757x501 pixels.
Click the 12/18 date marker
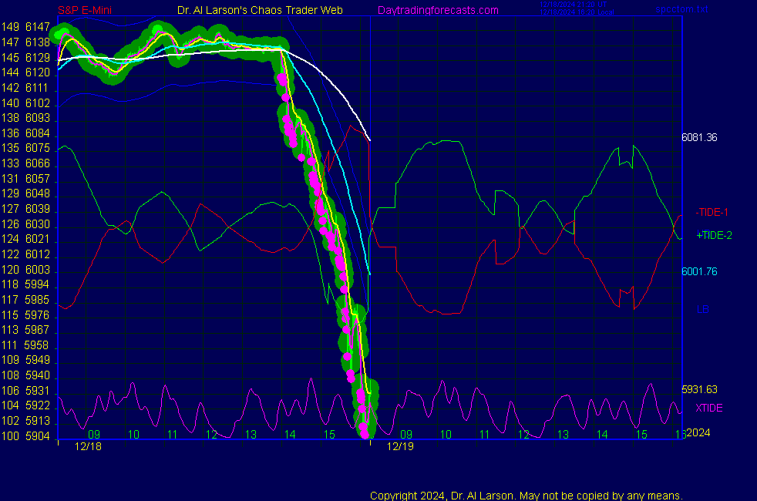click(x=88, y=446)
